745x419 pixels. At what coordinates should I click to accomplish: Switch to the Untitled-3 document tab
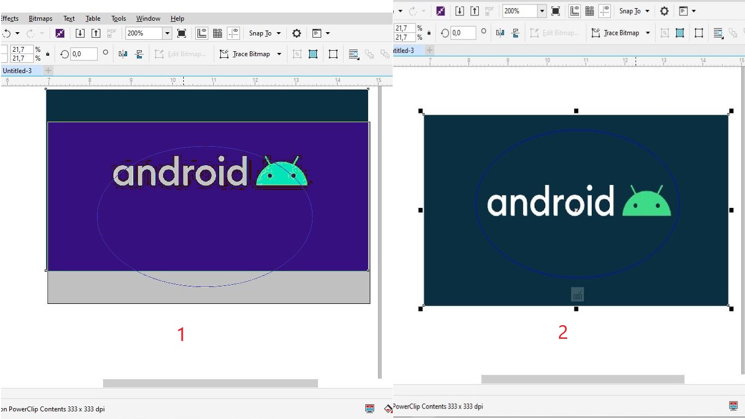(x=19, y=70)
